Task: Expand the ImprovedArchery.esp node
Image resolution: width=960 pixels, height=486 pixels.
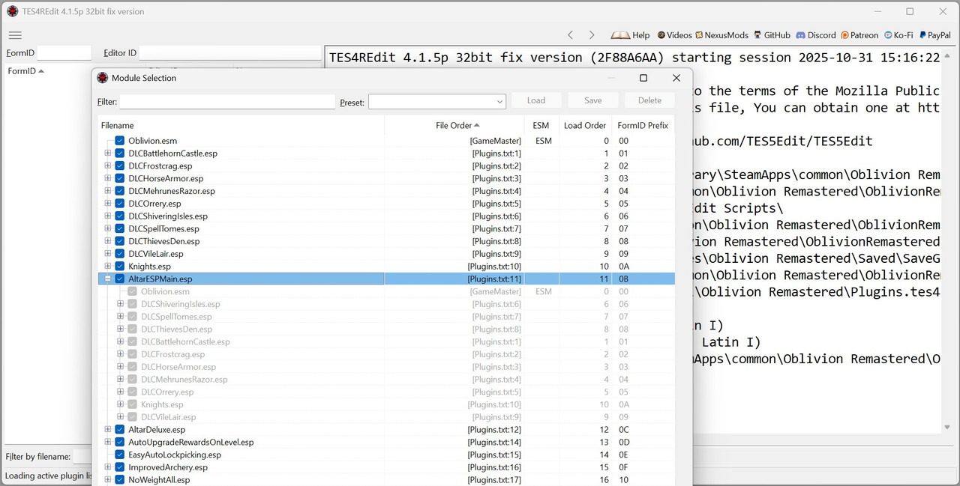Action: pos(108,467)
